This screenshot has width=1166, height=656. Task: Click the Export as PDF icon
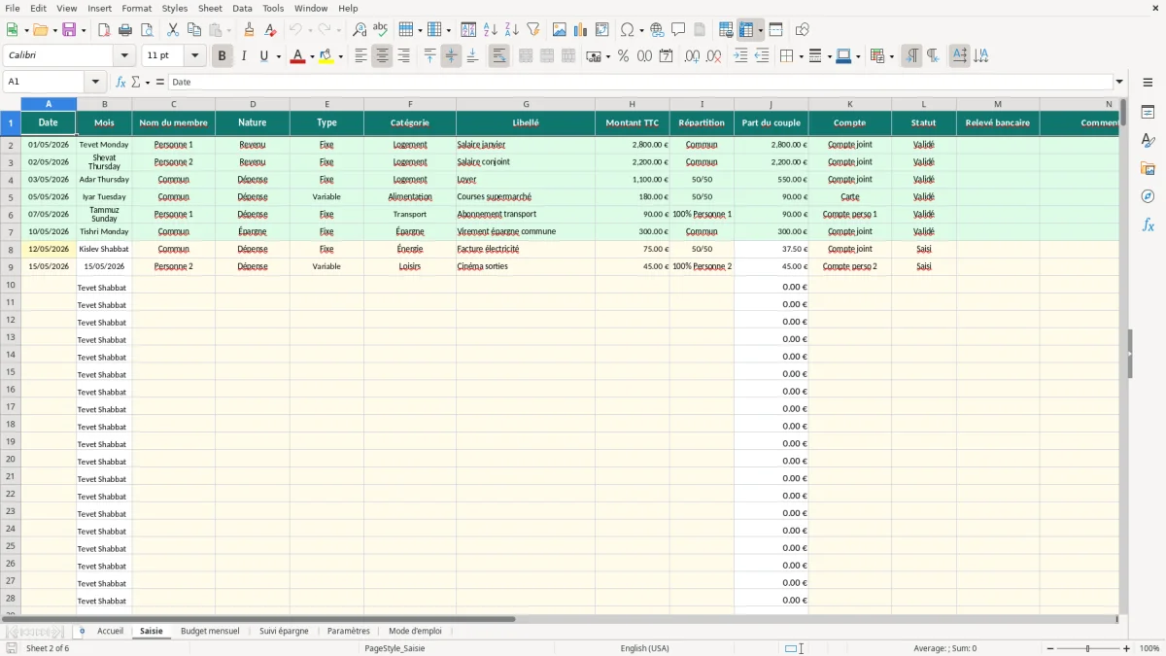pos(104,30)
